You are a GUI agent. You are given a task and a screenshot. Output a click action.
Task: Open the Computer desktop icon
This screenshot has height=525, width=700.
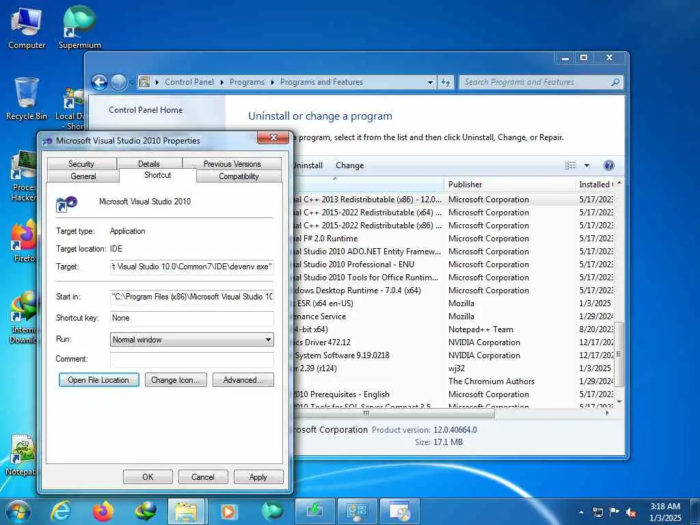click(27, 27)
